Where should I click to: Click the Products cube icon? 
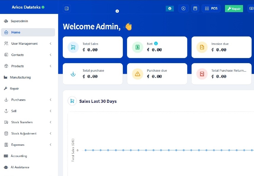point(6,66)
